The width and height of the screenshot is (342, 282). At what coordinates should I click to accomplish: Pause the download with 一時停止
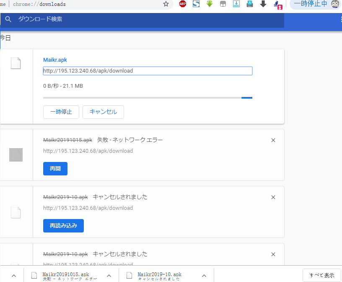point(61,112)
